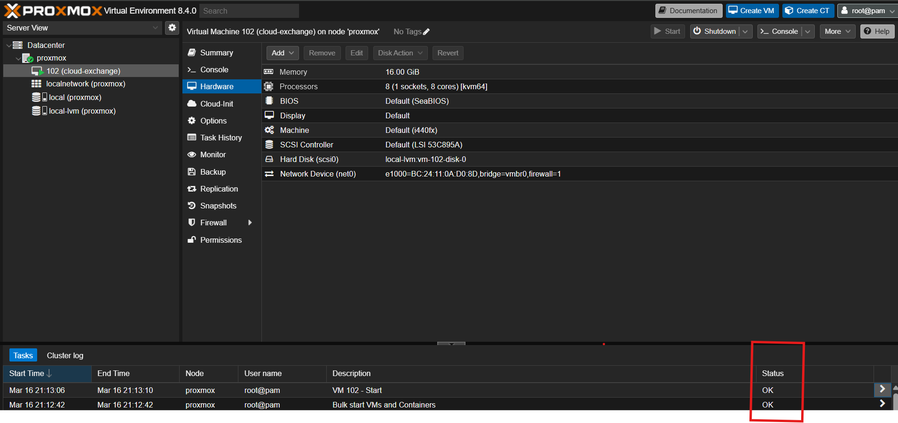Select the localnetwork (proxmox) tree item
Image resolution: width=898 pixels, height=423 pixels.
(x=91, y=84)
